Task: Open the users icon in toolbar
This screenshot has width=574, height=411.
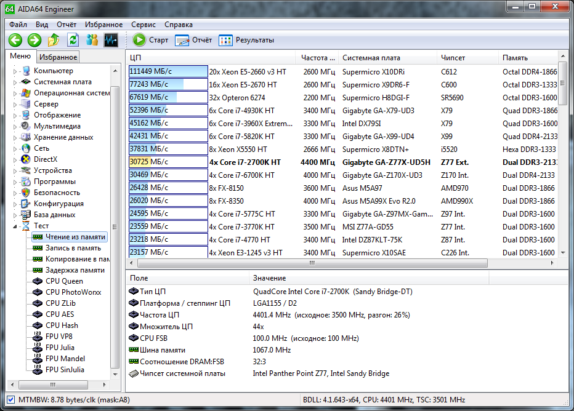Action: click(92, 40)
